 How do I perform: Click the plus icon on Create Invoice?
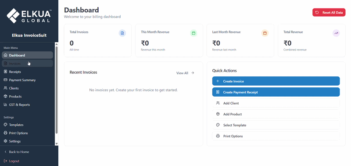(218, 81)
